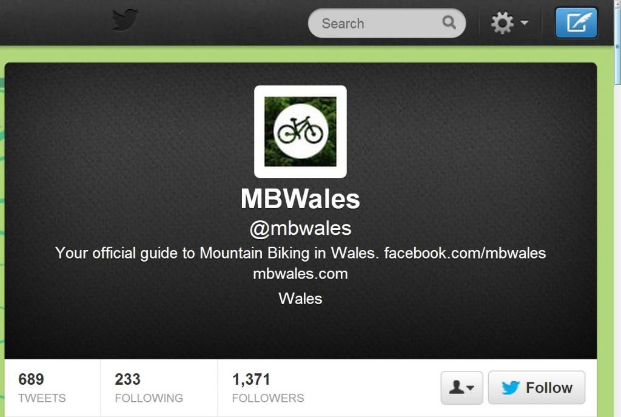Compose a new tweet with the blue quill button
This screenshot has width=621, height=417.
click(576, 22)
